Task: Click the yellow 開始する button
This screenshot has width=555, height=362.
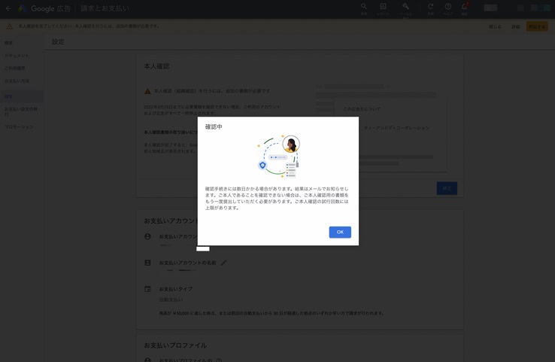Action: (x=537, y=26)
